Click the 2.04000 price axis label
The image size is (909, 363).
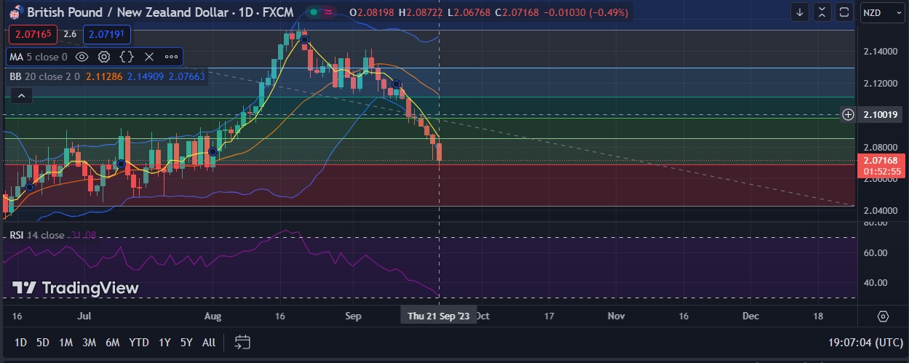(880, 211)
